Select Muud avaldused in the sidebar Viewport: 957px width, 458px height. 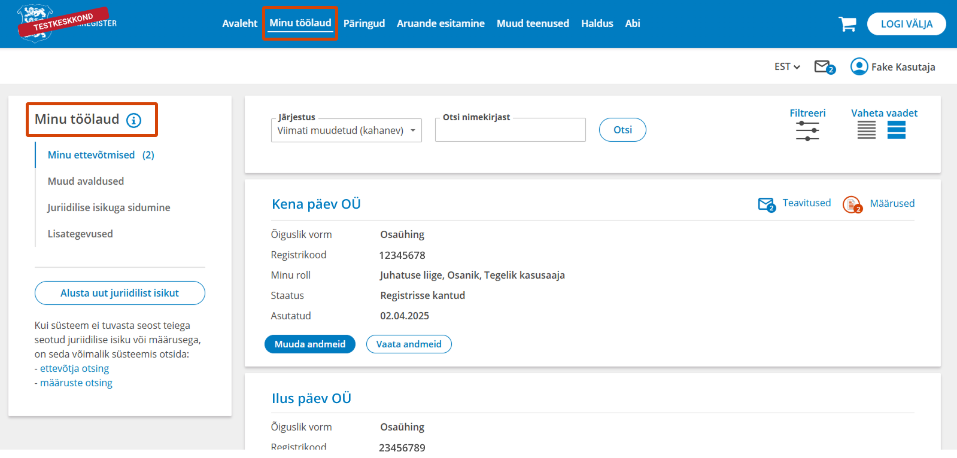pyautogui.click(x=86, y=181)
